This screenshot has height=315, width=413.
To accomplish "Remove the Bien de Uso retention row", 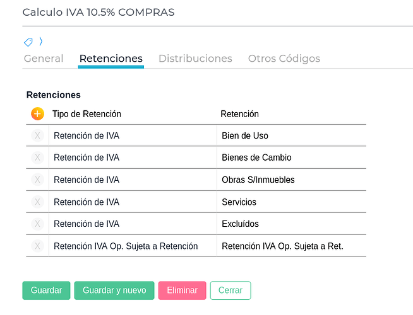I will pos(37,135).
